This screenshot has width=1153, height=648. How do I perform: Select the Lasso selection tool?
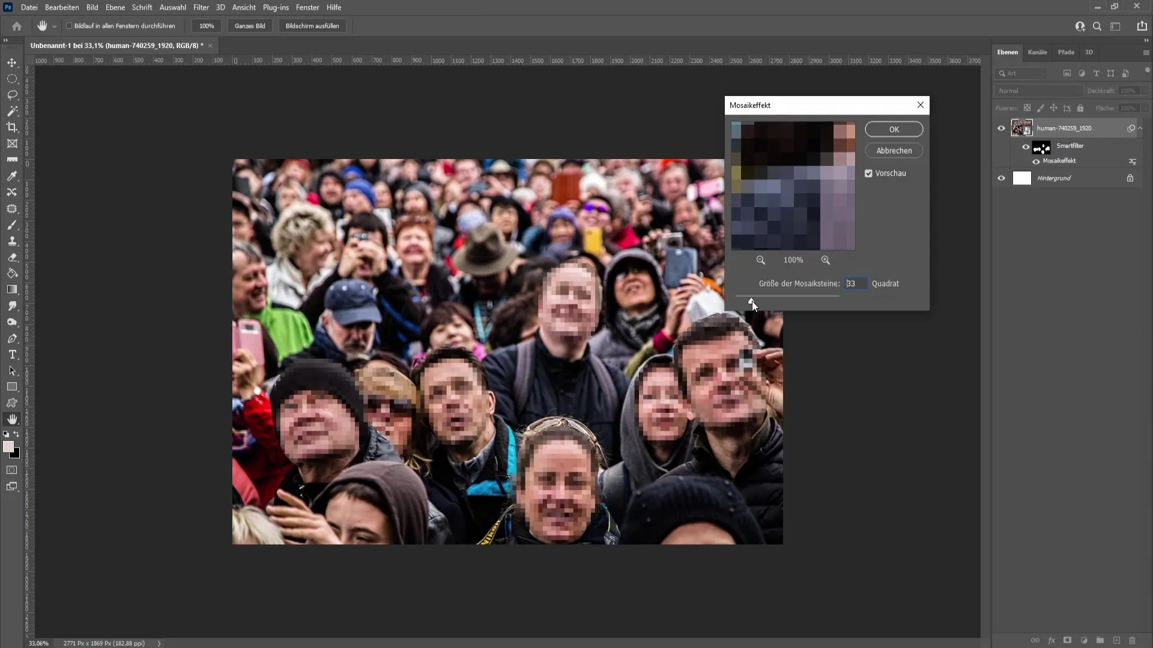(12, 95)
